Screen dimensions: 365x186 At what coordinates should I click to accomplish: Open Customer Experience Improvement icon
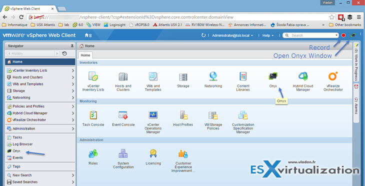183,153
